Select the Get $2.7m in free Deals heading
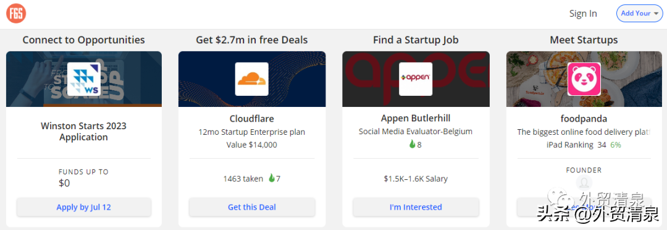The height and width of the screenshot is (230, 667). click(252, 40)
